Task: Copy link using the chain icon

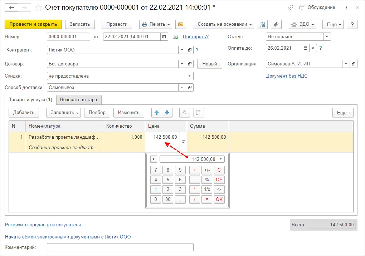Action: pos(290,8)
